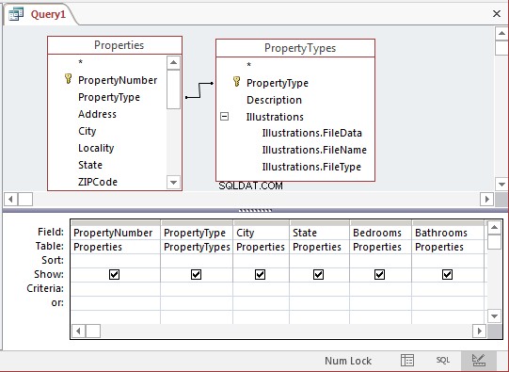Viewport: 509px width, 372px height.
Task: Click the Sort cell under PropertyNumber
Action: [x=116, y=261]
